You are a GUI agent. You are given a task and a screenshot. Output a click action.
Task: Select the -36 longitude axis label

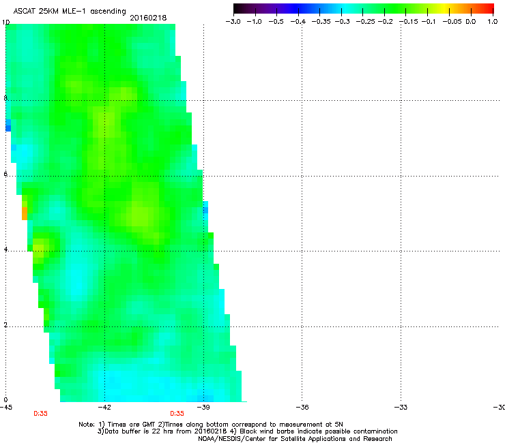click(302, 408)
